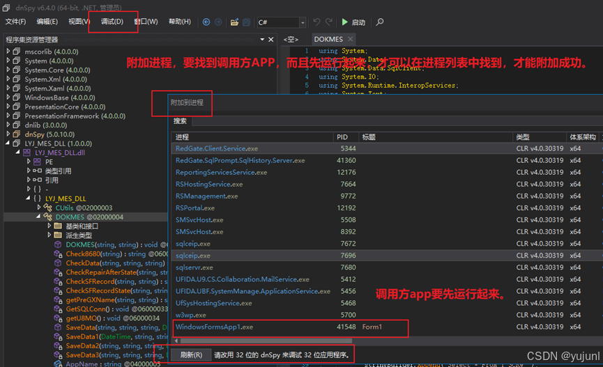This screenshot has height=367, width=603.
Task: Switch to the DOKMES tab
Action: click(328, 39)
